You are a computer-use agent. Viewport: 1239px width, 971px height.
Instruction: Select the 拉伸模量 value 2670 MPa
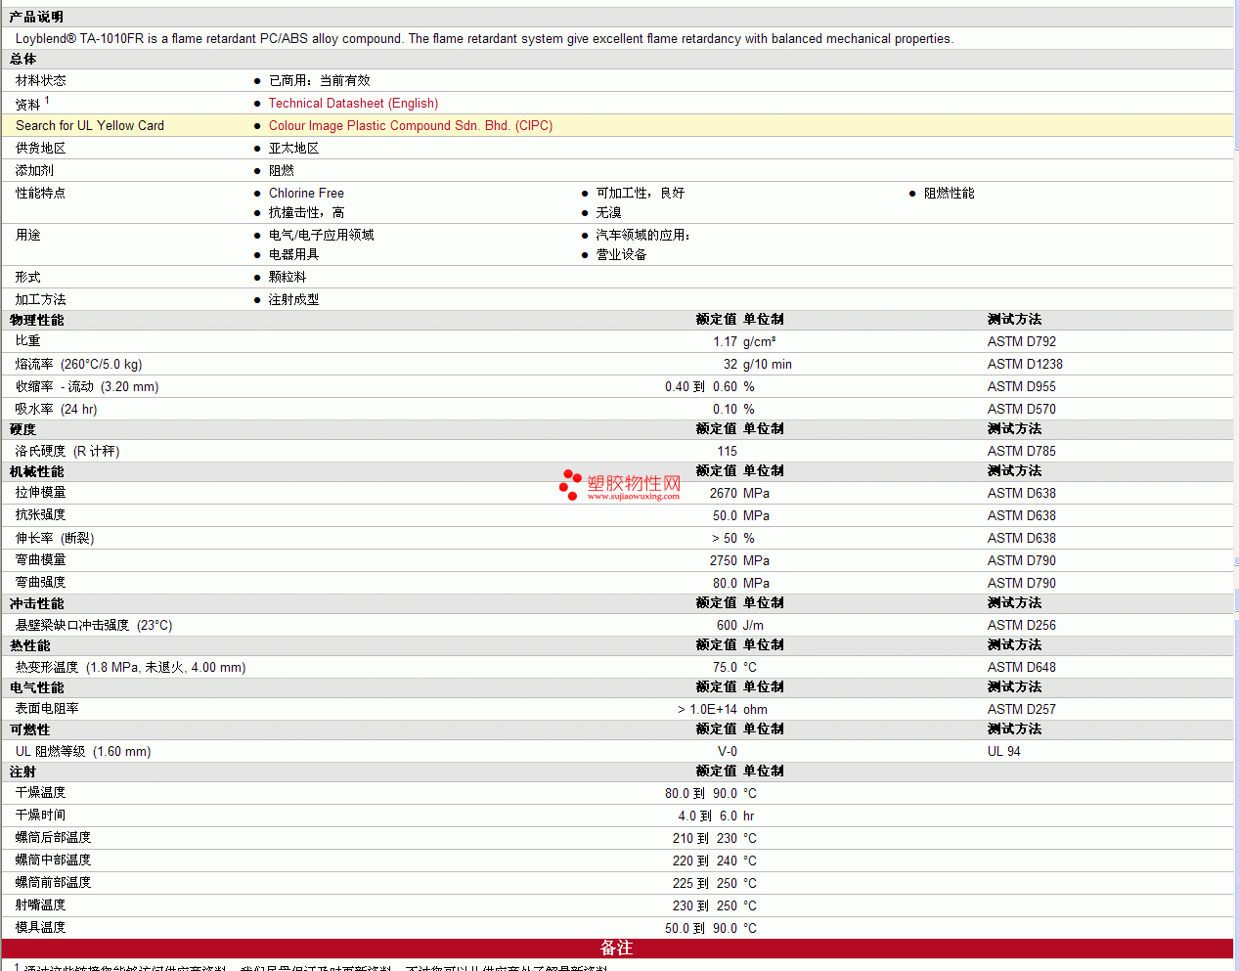click(x=739, y=493)
